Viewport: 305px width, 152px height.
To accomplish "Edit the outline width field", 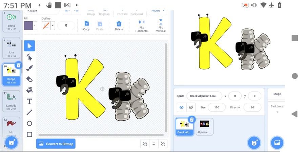I will click(x=66, y=25).
